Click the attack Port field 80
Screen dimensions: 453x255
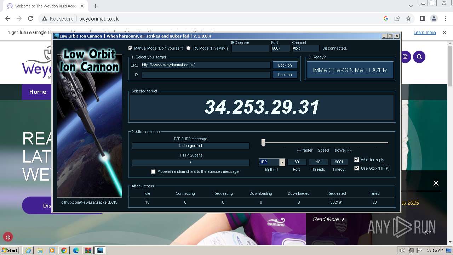[x=297, y=162]
